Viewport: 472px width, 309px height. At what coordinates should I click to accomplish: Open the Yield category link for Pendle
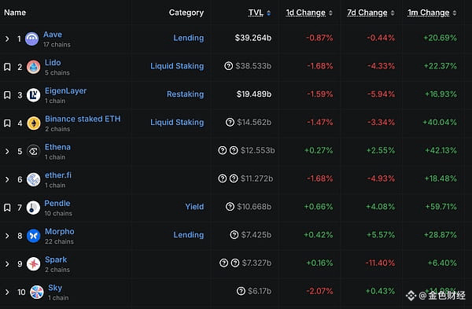click(194, 207)
